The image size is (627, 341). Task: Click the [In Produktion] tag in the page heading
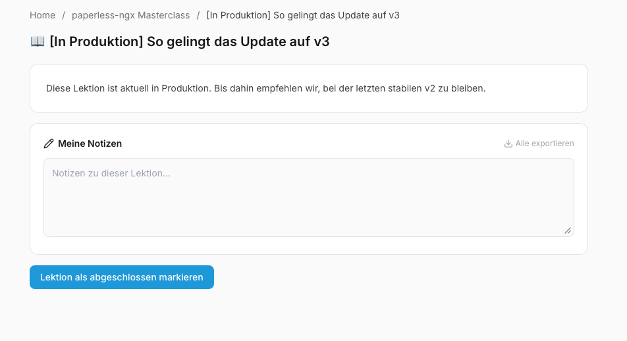tap(96, 41)
